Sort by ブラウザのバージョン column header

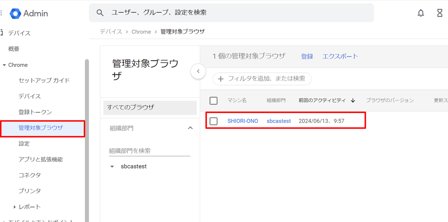point(390,100)
